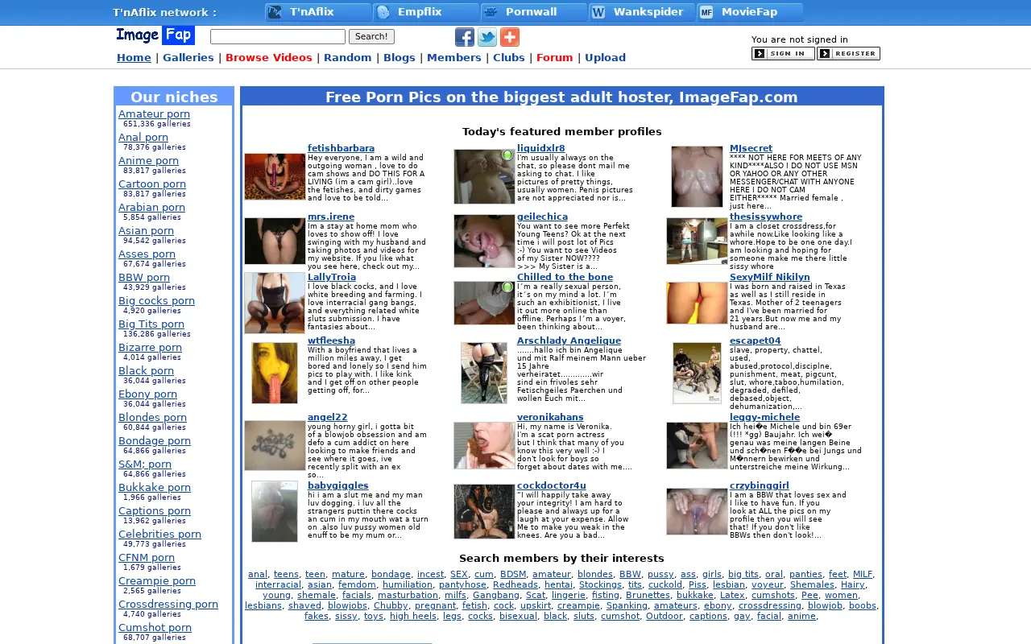Open the Chilled to the bone profile link
This screenshot has height=644, width=1031.
coord(565,278)
